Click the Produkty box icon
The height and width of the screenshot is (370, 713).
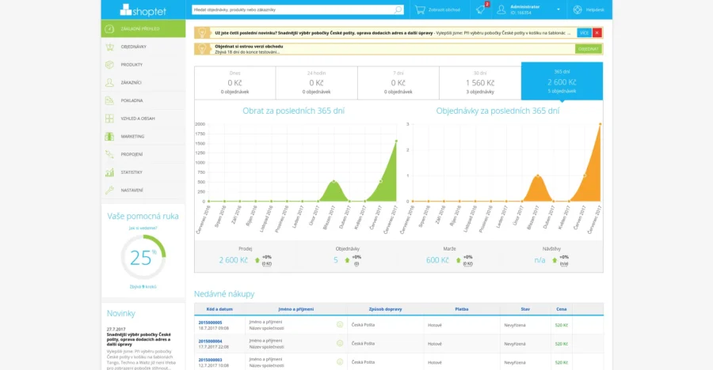point(109,65)
